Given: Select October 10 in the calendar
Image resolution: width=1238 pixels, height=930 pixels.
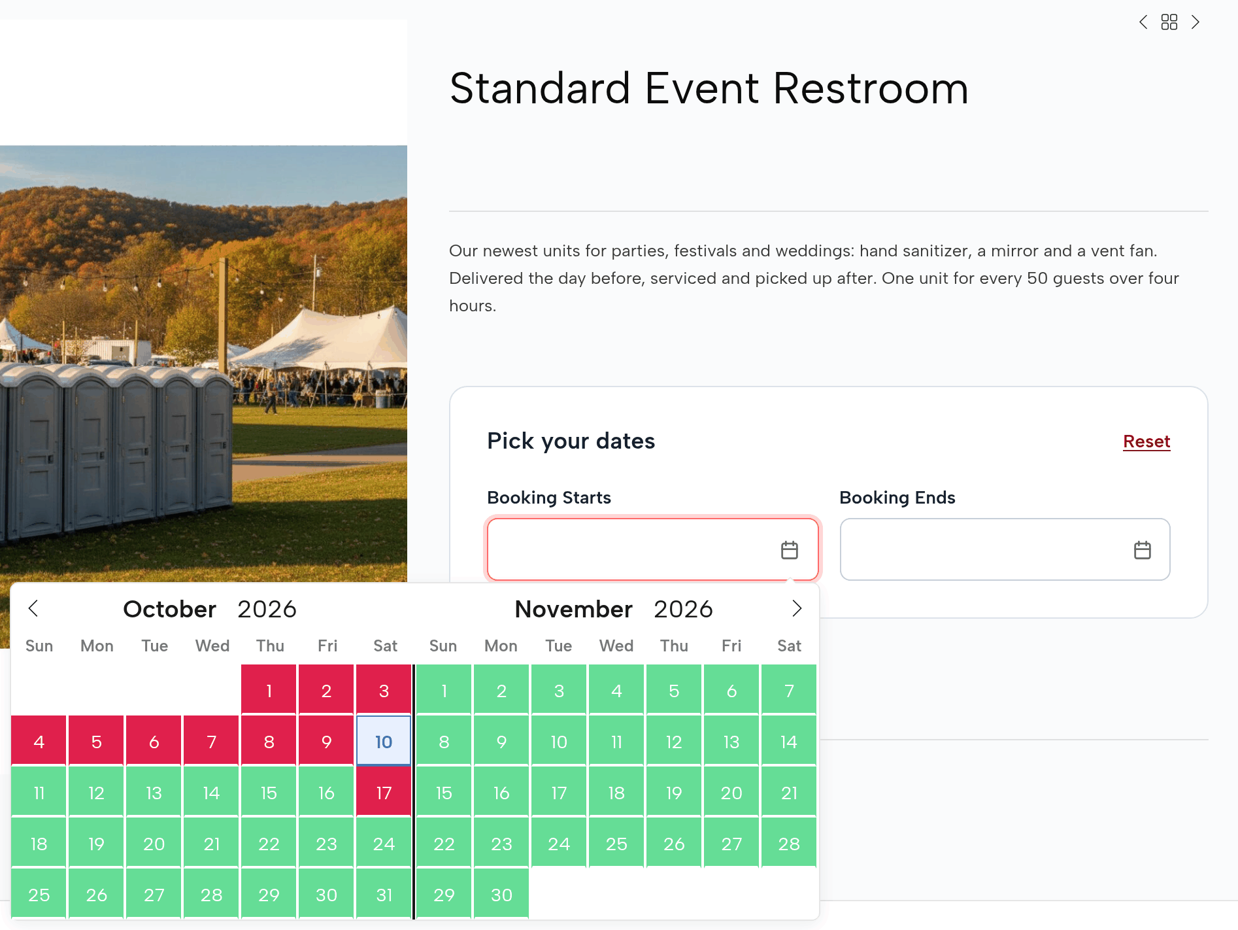Looking at the screenshot, I should [384, 741].
